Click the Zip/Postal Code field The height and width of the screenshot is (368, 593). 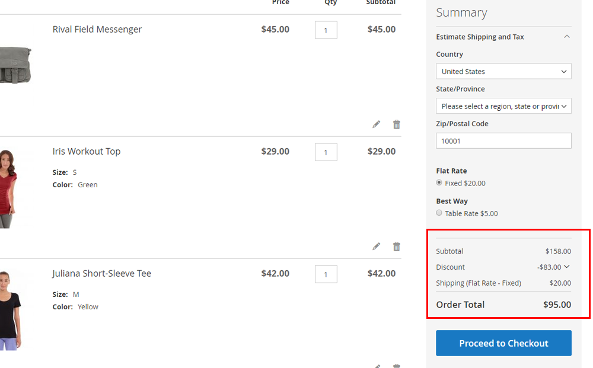point(503,141)
